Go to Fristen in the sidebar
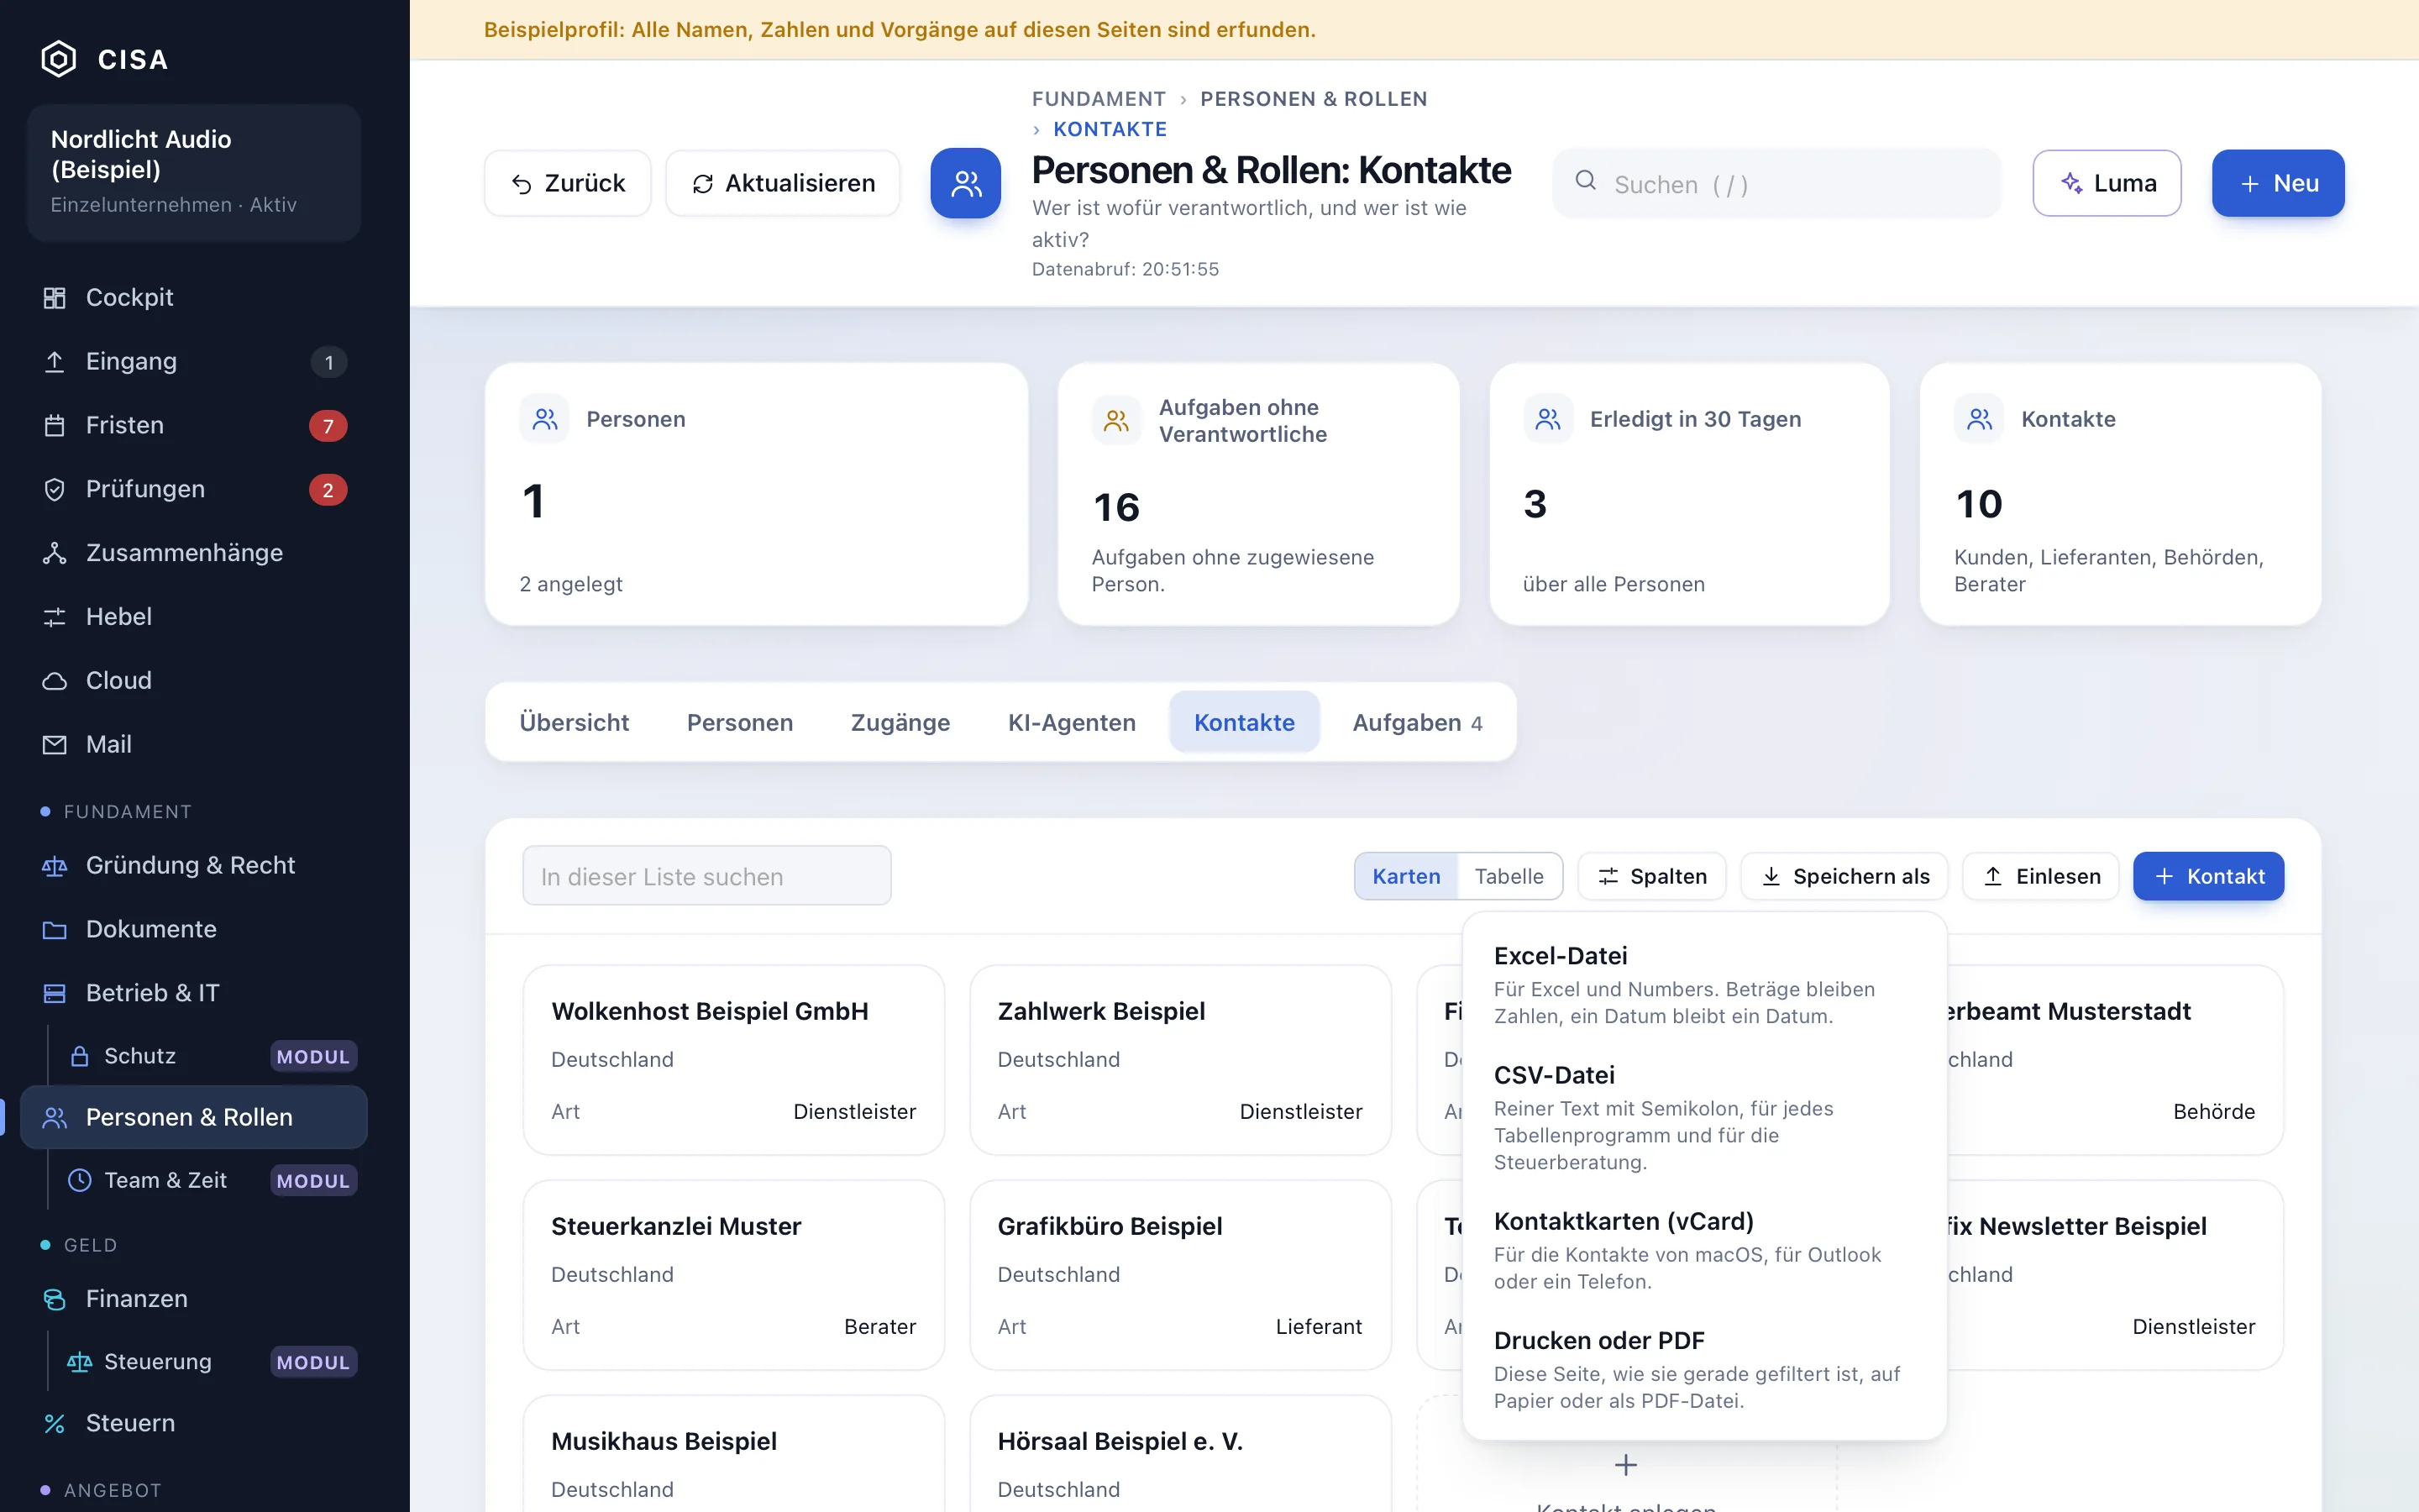 [194, 425]
